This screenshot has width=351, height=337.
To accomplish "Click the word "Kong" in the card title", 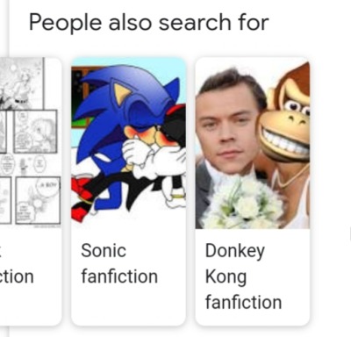I will [x=226, y=276].
